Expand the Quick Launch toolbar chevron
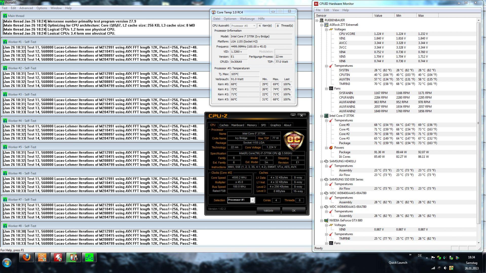Screen dimensions: 486x273 [x=410, y=255]
